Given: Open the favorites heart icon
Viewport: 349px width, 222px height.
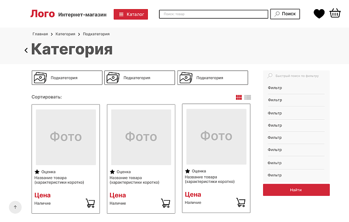Looking at the screenshot, I should tap(319, 14).
